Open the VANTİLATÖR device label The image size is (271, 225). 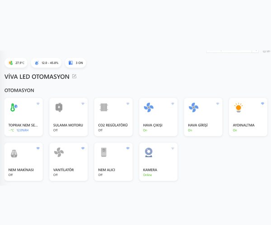[64, 170]
